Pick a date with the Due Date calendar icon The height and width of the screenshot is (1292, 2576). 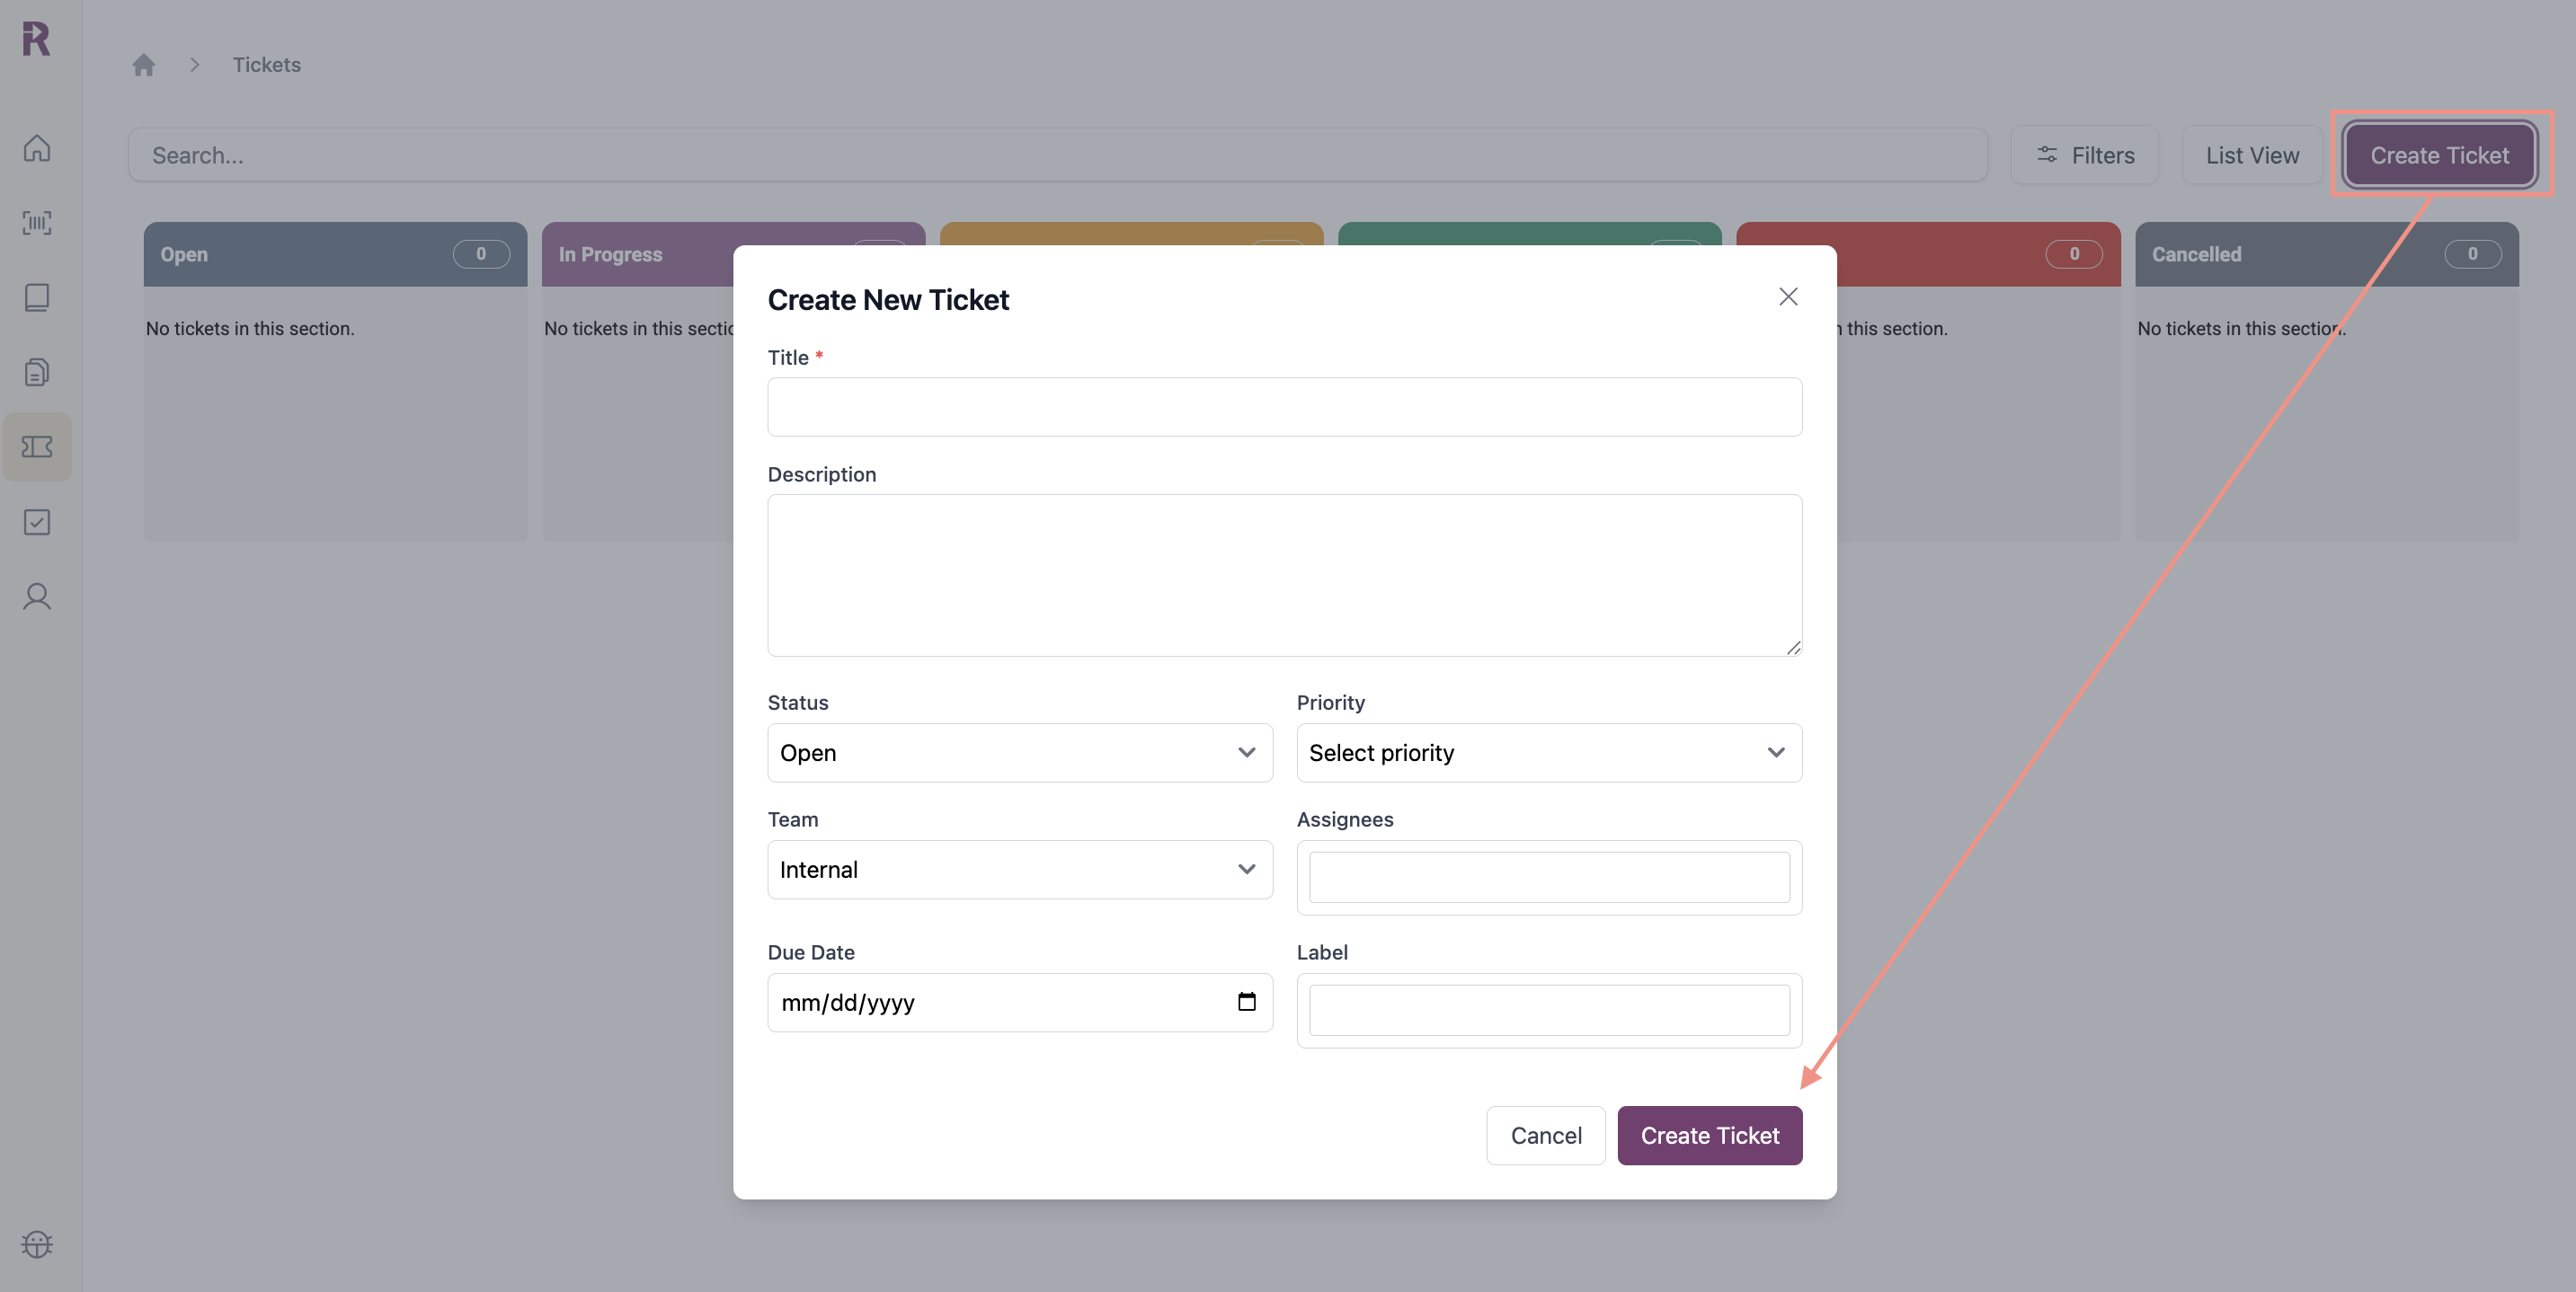point(1247,1002)
